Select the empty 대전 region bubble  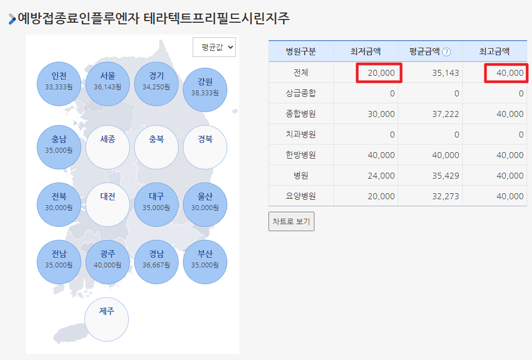click(108, 204)
